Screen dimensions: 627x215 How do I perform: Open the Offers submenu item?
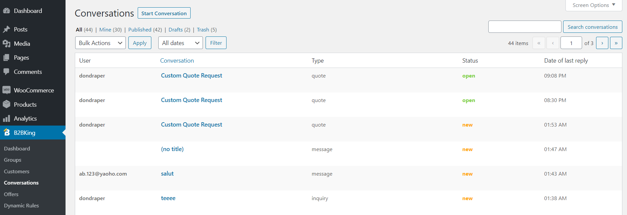(x=11, y=194)
